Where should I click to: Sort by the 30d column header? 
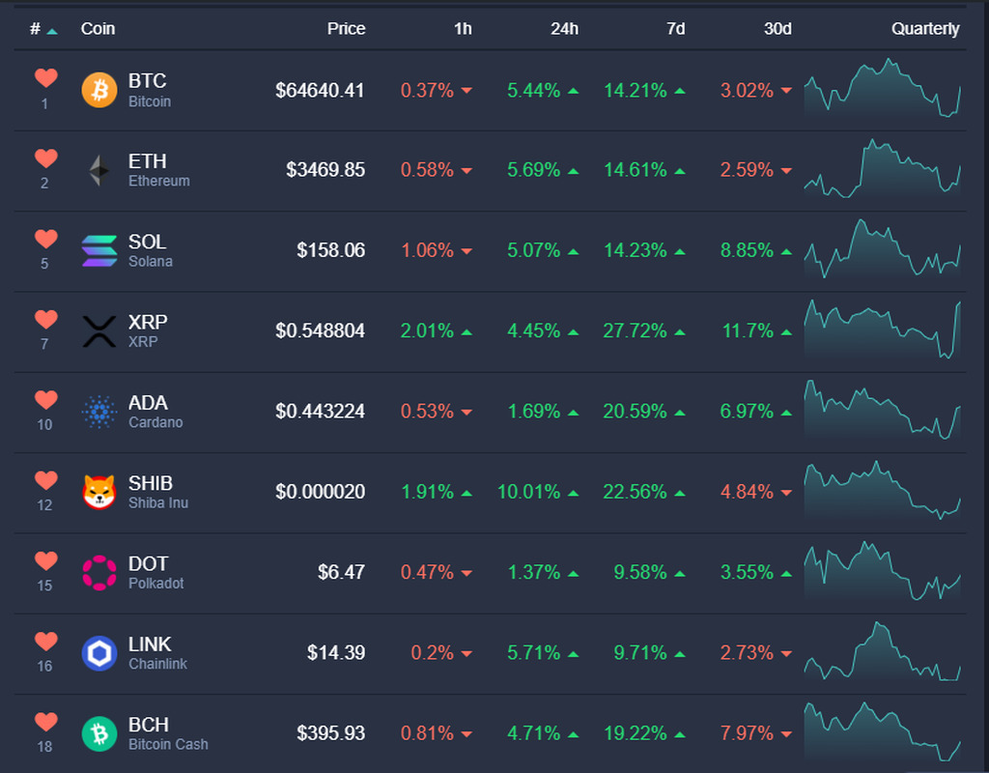click(777, 29)
